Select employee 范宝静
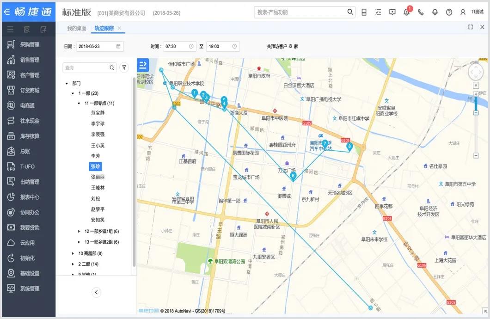 coord(98,113)
